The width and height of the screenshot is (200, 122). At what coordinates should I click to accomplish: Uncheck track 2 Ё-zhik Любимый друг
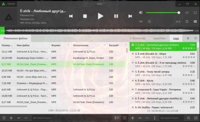(x=133, y=45)
